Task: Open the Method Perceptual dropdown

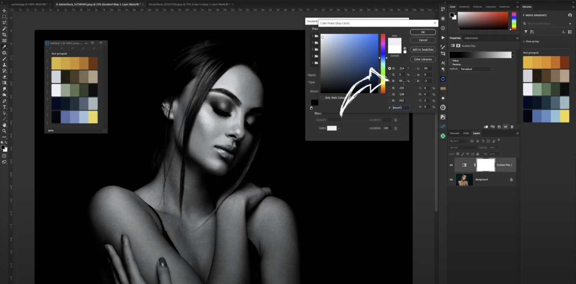Action: [476, 69]
